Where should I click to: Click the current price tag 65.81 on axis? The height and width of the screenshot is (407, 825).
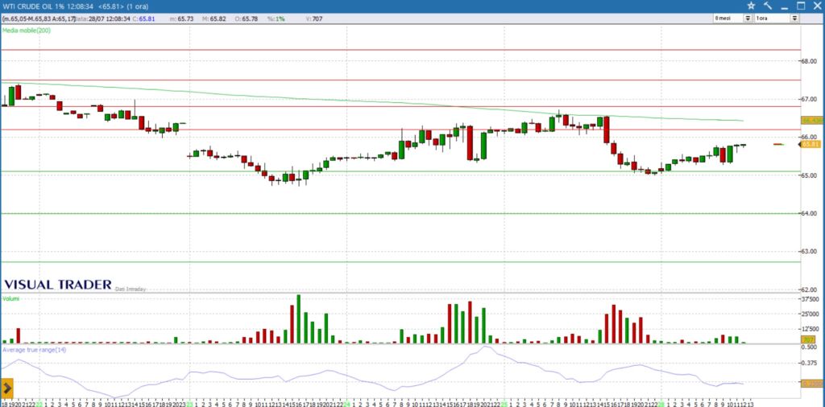(x=812, y=144)
